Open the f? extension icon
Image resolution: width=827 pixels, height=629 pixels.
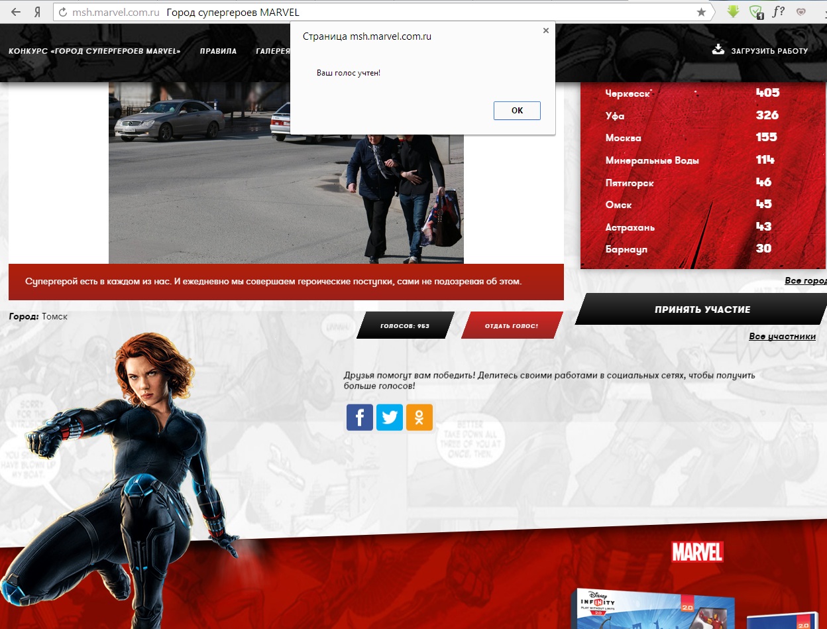coord(779,11)
